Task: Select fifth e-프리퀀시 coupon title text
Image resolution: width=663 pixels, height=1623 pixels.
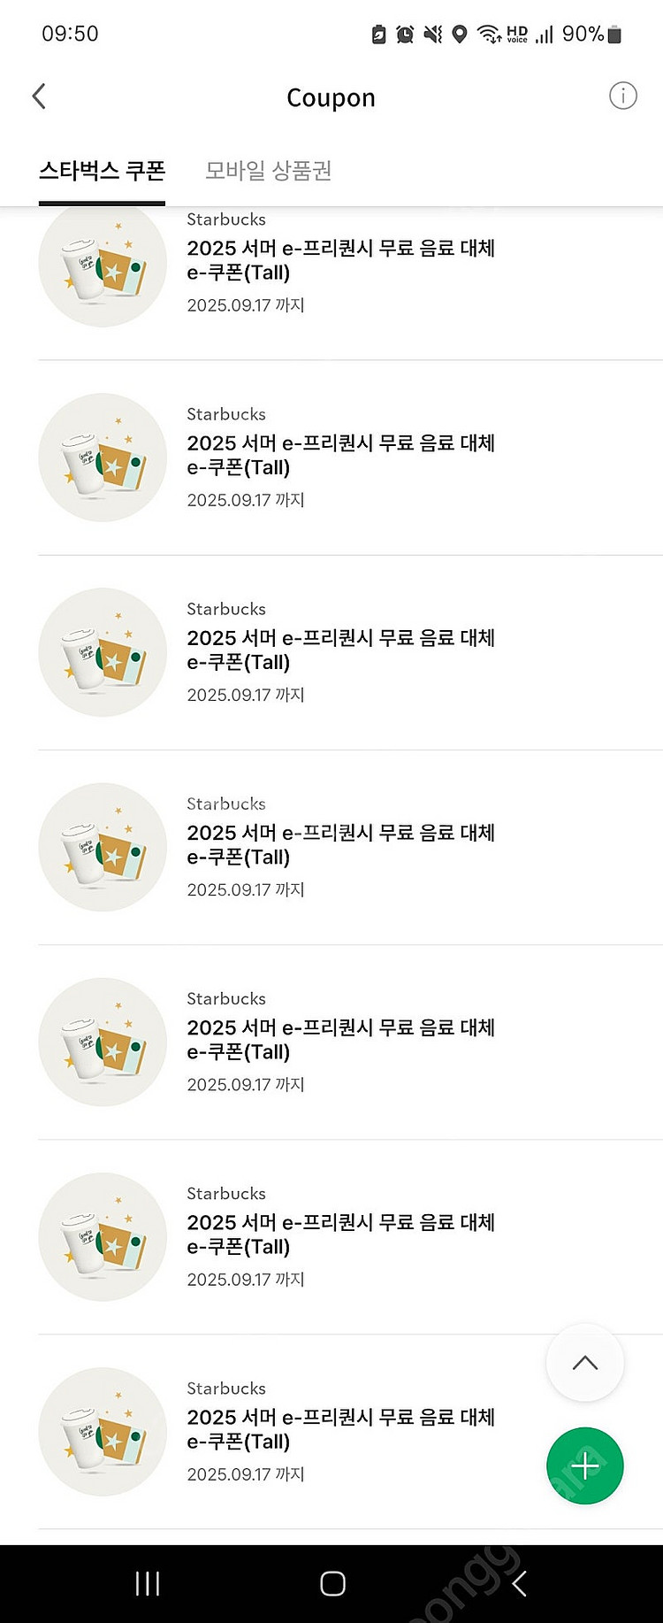Action: point(340,1039)
